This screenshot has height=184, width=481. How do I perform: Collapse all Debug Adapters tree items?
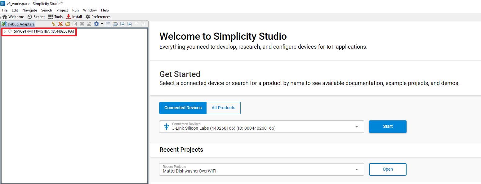tap(122, 24)
